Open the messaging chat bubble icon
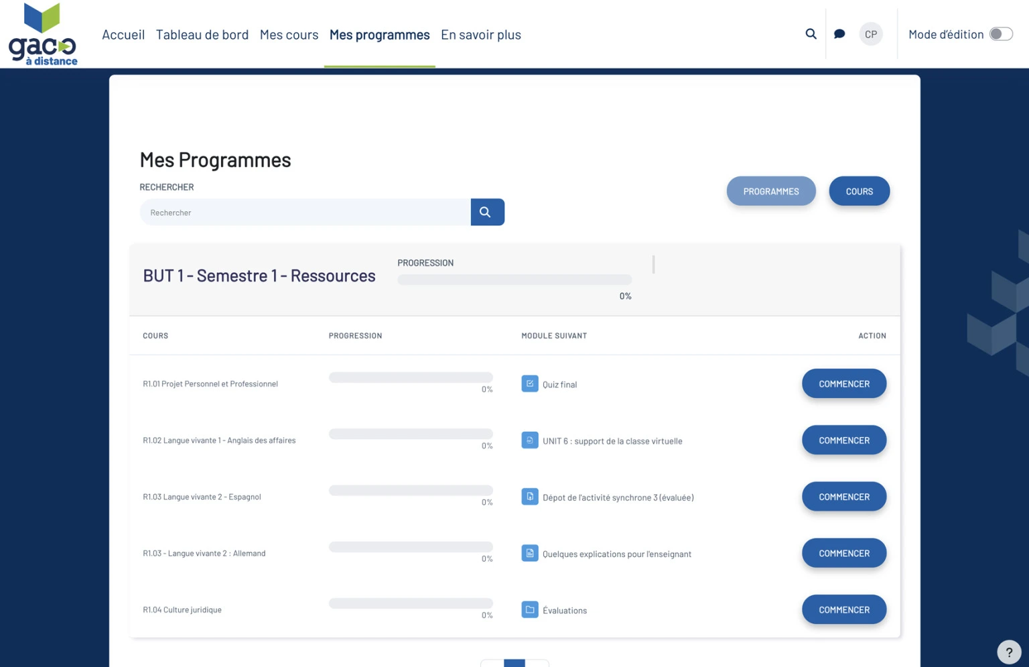Viewport: 1029px width, 667px height. (839, 34)
